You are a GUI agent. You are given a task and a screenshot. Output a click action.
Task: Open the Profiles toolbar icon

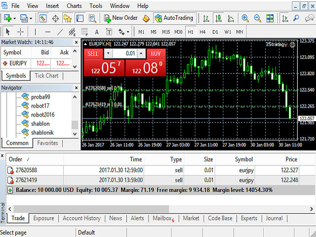point(24,18)
